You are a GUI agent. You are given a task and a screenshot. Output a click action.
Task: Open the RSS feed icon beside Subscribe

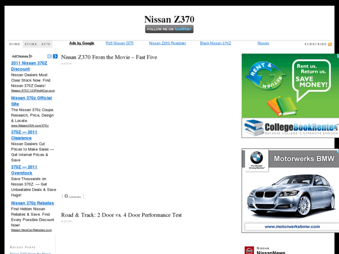(330, 44)
